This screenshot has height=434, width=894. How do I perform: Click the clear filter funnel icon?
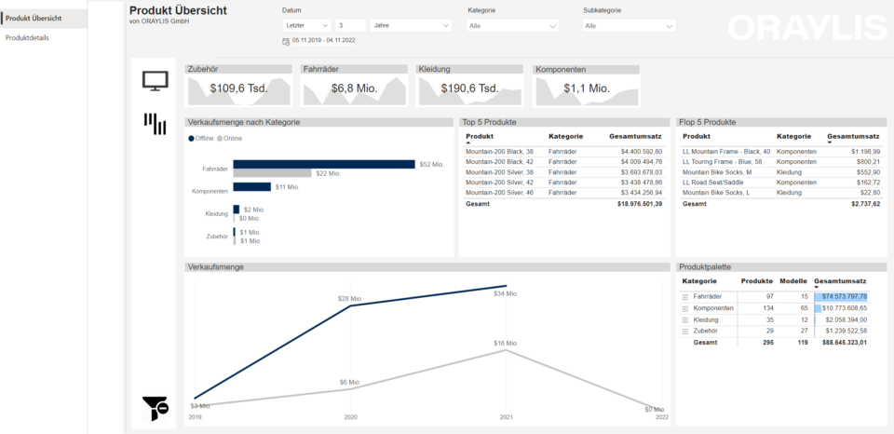coord(155,408)
